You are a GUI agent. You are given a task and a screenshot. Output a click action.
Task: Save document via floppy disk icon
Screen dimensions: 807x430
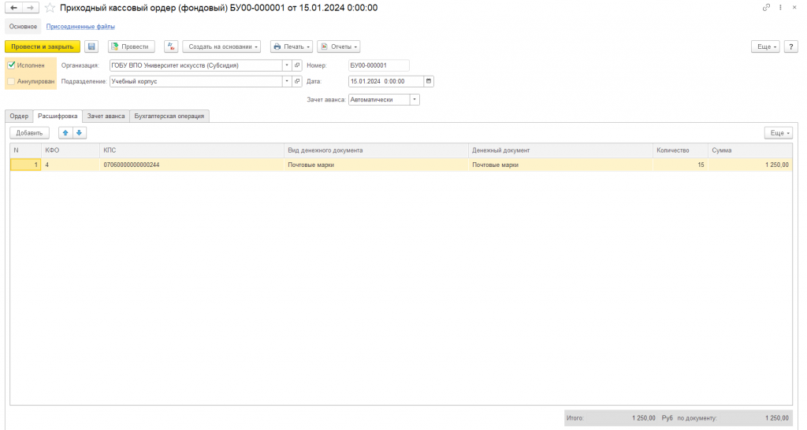[x=91, y=46]
